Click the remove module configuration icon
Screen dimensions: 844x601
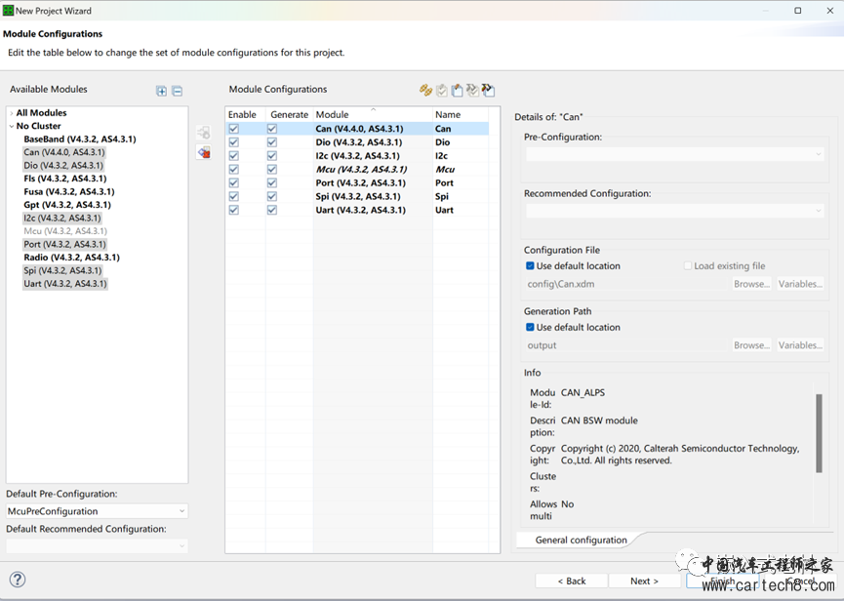point(203,152)
